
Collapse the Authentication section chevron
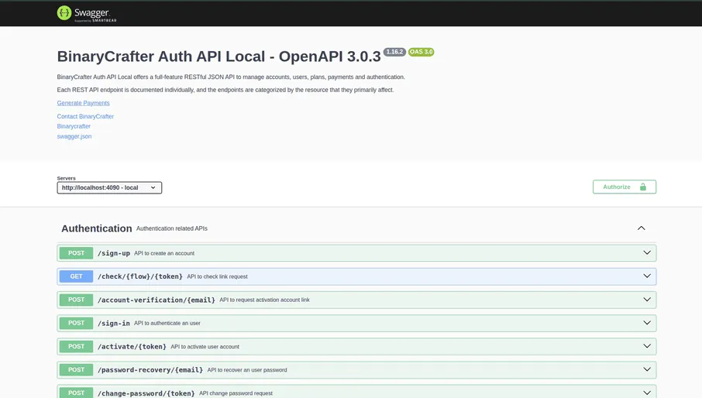641,228
